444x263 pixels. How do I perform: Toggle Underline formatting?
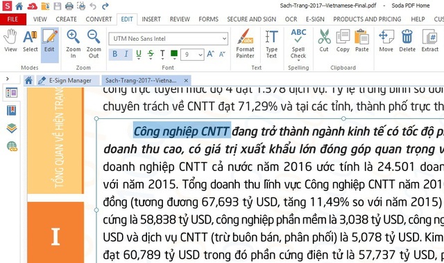(139, 54)
